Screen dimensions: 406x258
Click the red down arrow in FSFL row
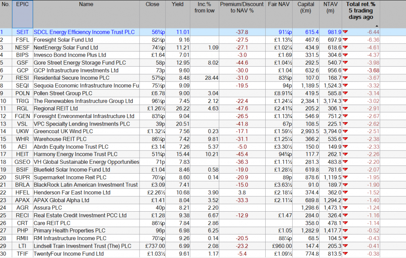click(x=345, y=40)
